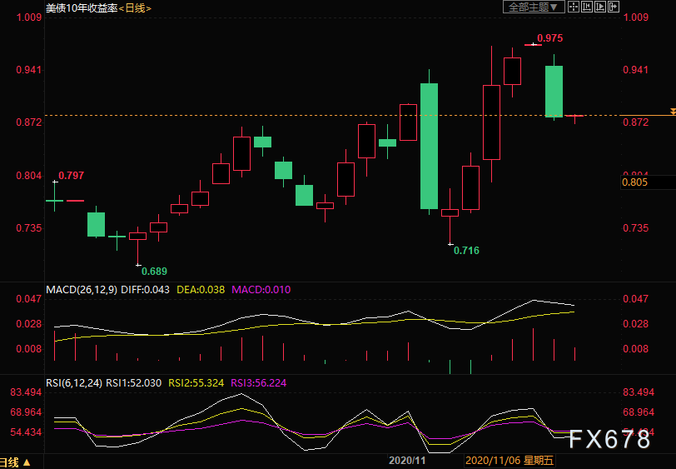Toggle the crosshair cursor icon
This screenshot has height=469, width=676.
pos(574,7)
